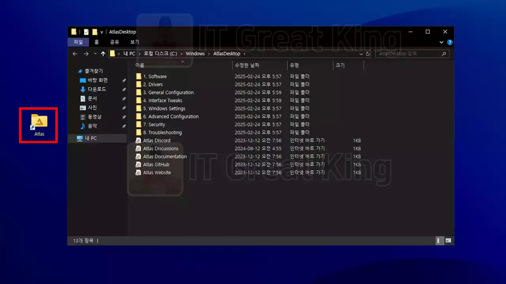
Task: Select the 2. Drivers folder icon
Action: [138, 84]
